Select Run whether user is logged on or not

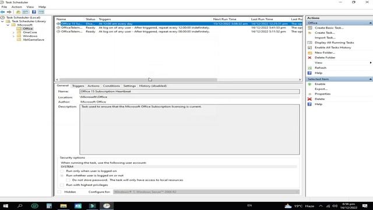pos(62,176)
